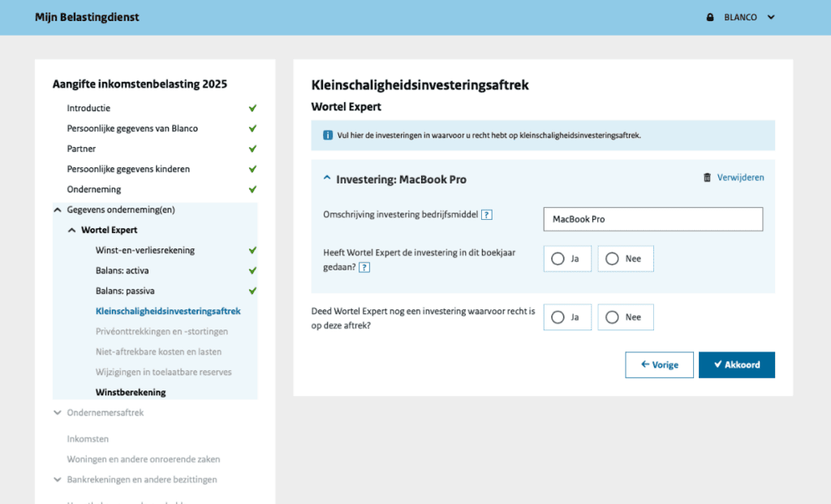The width and height of the screenshot is (831, 504).
Task: Click the info icon in blue notice bar
Action: 327,136
